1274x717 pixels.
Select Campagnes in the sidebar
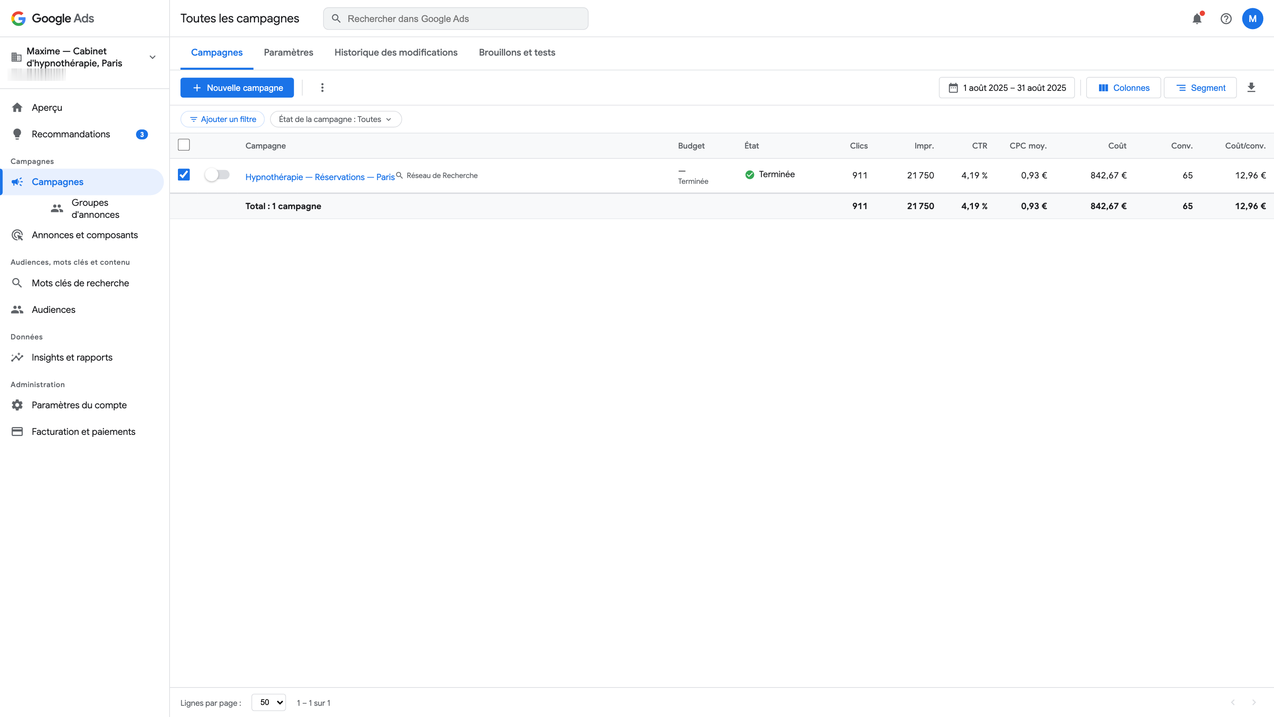[x=82, y=182]
